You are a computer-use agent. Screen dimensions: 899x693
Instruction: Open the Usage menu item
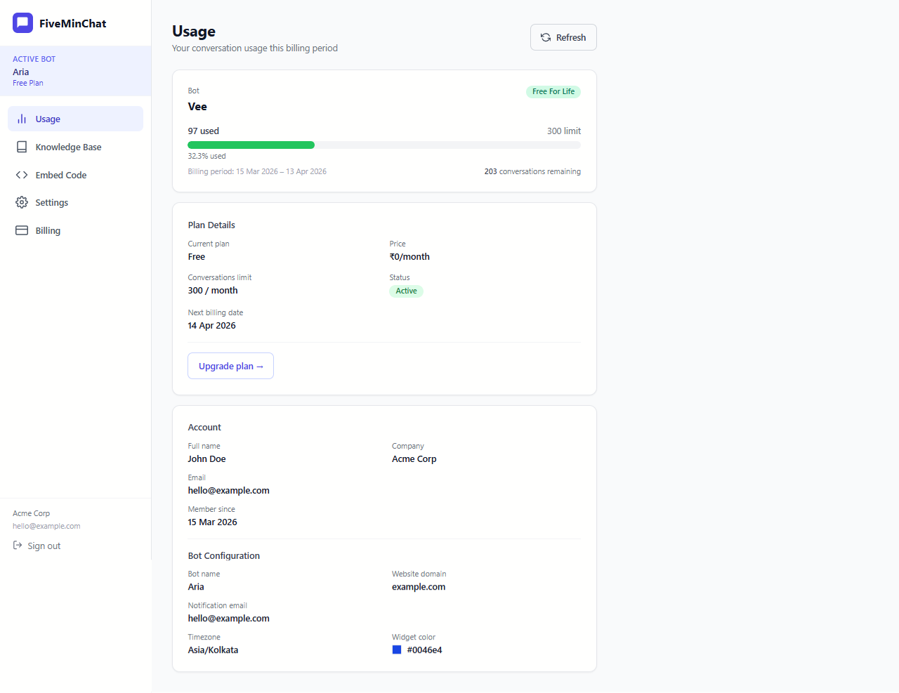coord(75,119)
